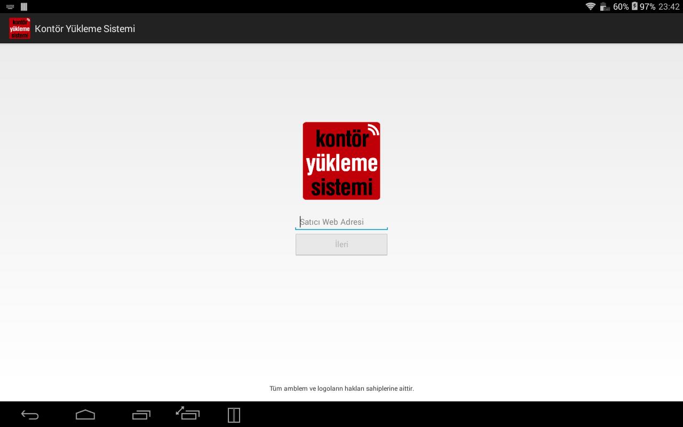This screenshot has width=683, height=427.
Task: Tap the barcode notification icon in status bar
Action: pyautogui.click(x=23, y=7)
